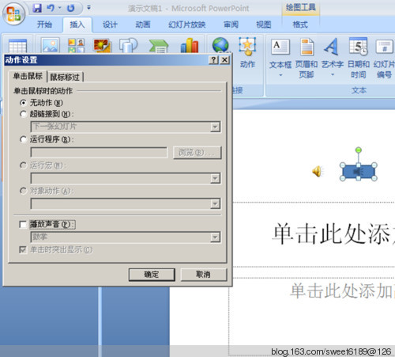Click the 运行程序 path input field
Viewport: 395px width, 357px height.
coord(99,153)
